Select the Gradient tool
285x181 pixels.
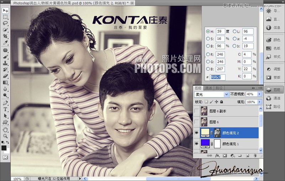pyautogui.click(x=5, y=82)
